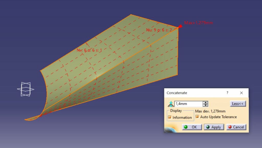262x148 pixels.
Task: Collapse dialog options with the Less<< button
Action: [x=237, y=103]
